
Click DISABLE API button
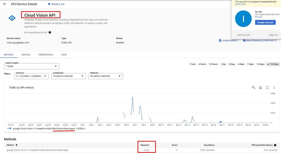tap(56, 4)
